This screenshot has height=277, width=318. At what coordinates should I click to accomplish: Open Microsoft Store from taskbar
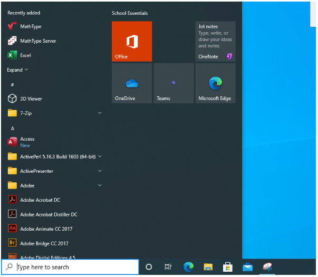pos(228,267)
